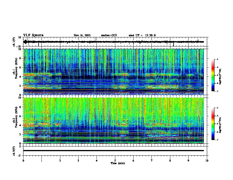Click the ch.1 'Frequency (kHz)' axis label
The height and width of the screenshot is (180, 233).
[x=16, y=68]
